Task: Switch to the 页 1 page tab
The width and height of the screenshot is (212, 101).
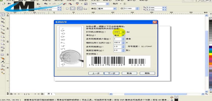Action: 50,94
